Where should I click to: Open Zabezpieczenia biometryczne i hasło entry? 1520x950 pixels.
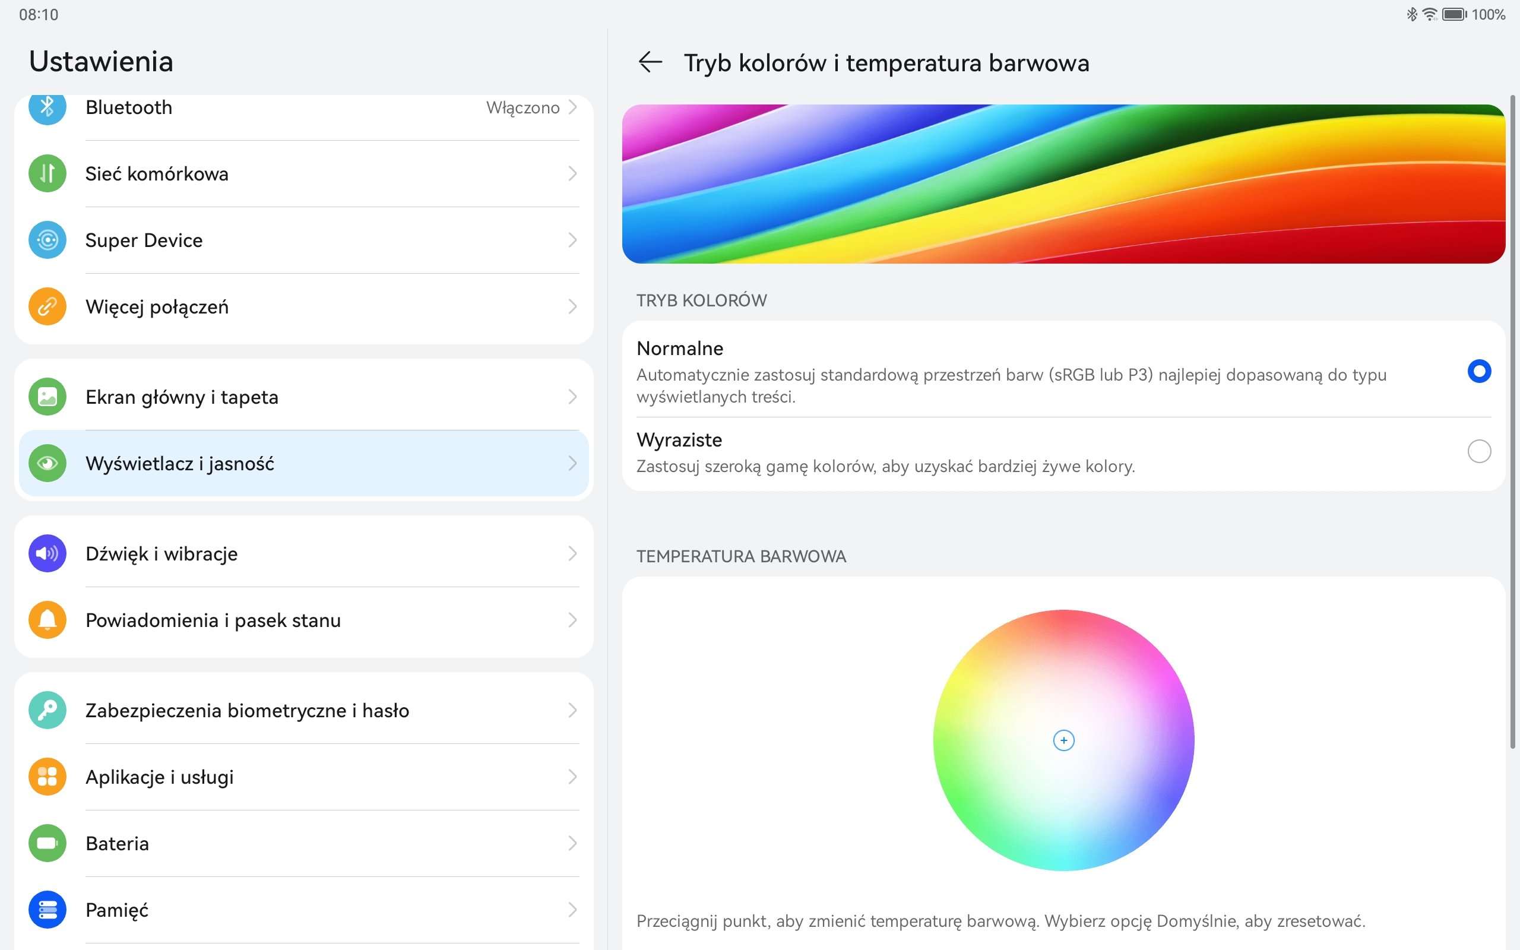click(x=303, y=711)
